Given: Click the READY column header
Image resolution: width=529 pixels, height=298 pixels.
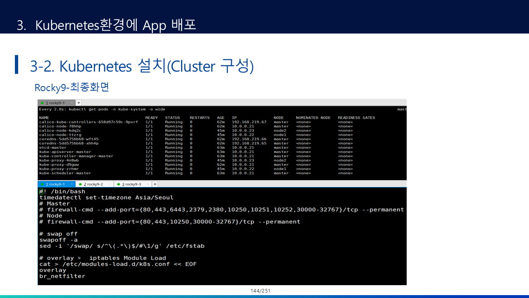Looking at the screenshot, I should pyautogui.click(x=152, y=118).
